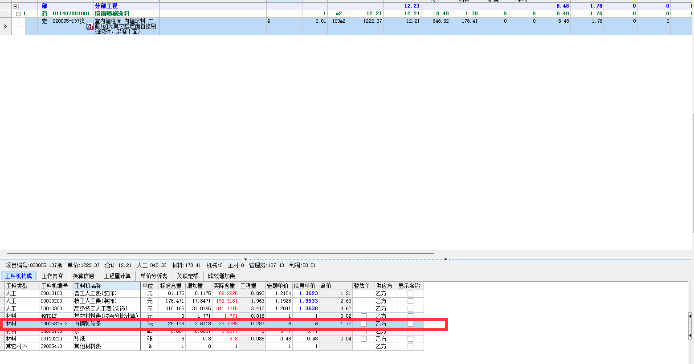Select the 其他材料费 row name
Viewport: 694px width, 364px height.
coord(87,347)
